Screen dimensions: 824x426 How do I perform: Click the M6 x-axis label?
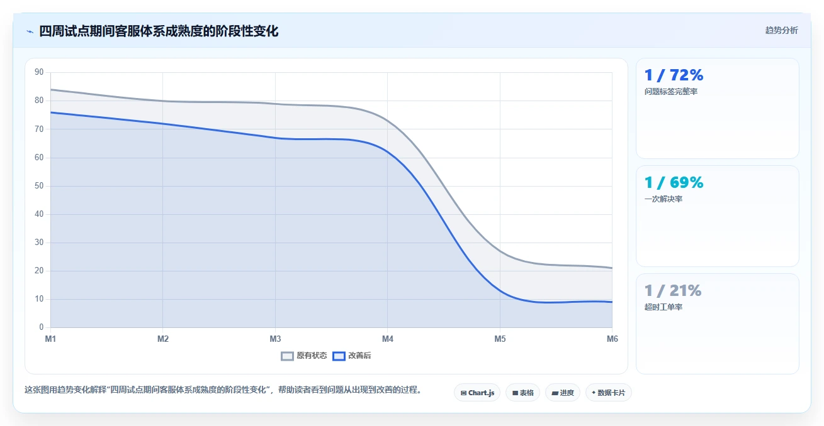[x=612, y=339]
